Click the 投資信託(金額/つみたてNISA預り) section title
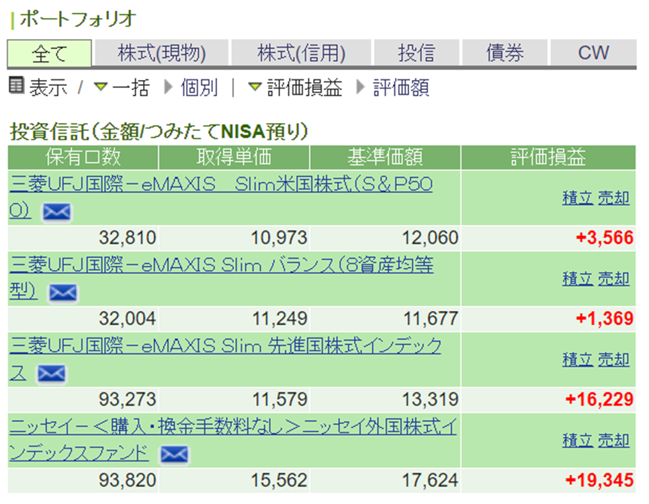The image size is (649, 504). click(159, 131)
